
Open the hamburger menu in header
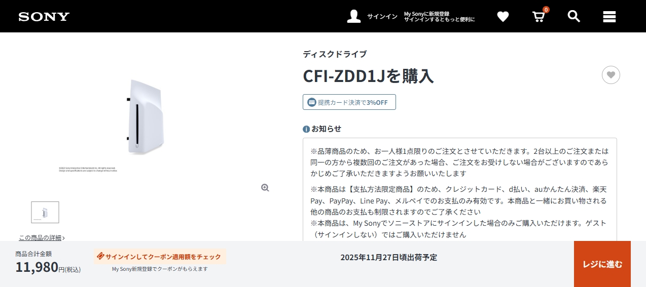[x=609, y=17]
